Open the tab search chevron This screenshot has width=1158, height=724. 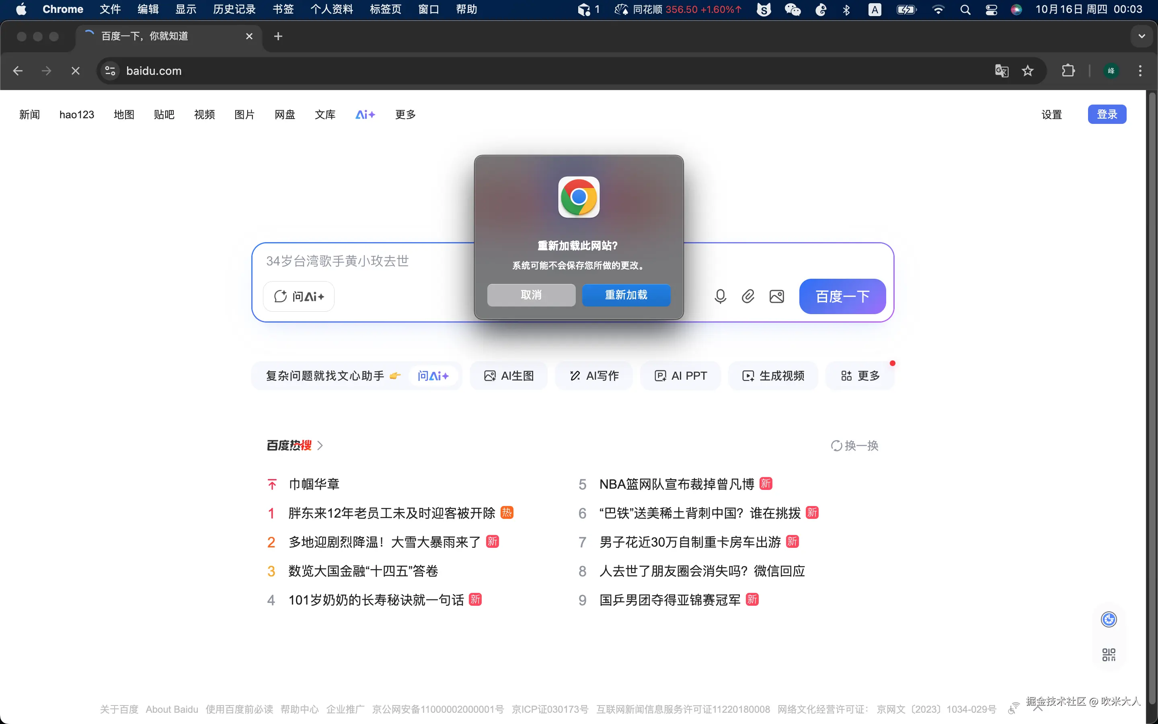[1142, 36]
